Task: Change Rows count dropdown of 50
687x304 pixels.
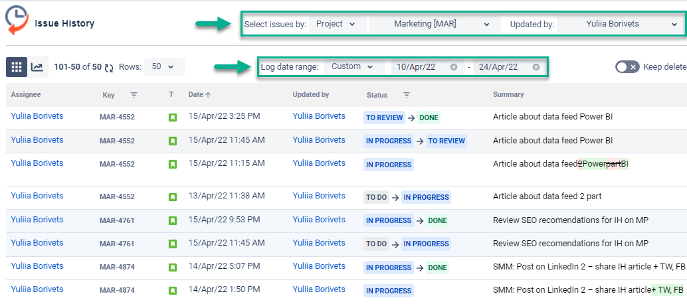Action: [164, 67]
